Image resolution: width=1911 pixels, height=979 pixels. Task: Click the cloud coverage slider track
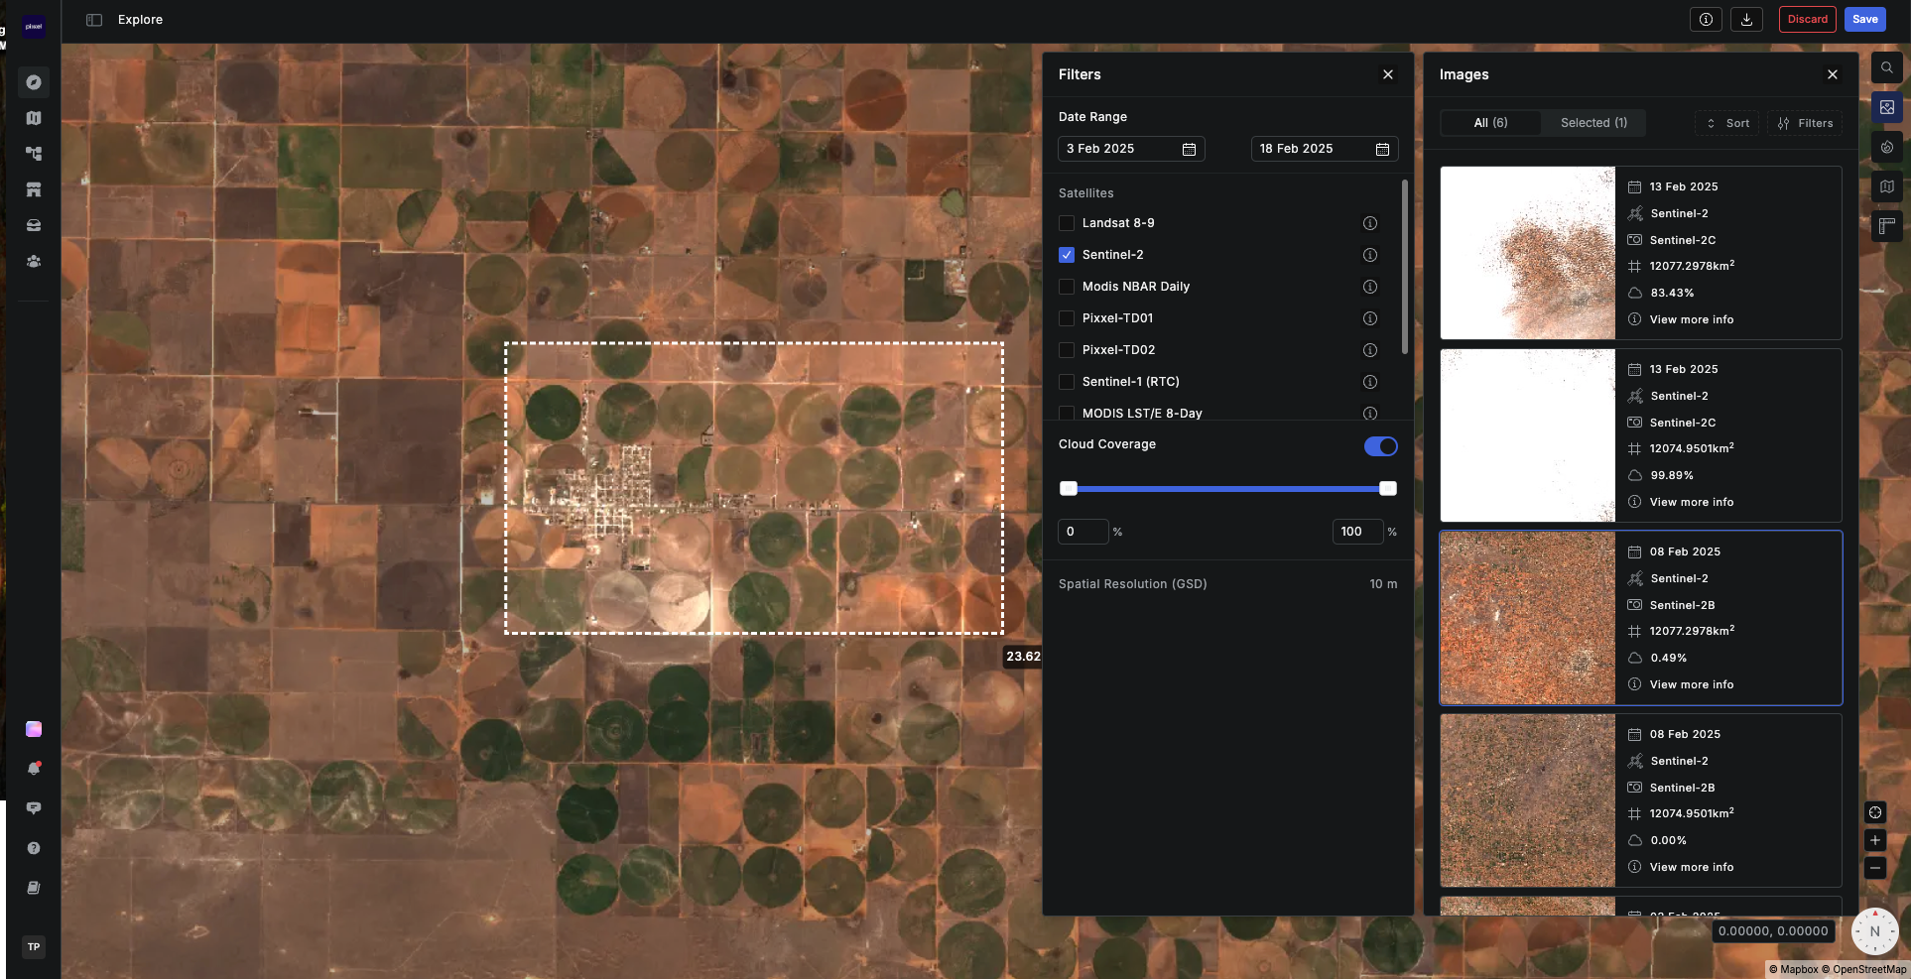pyautogui.click(x=1228, y=488)
